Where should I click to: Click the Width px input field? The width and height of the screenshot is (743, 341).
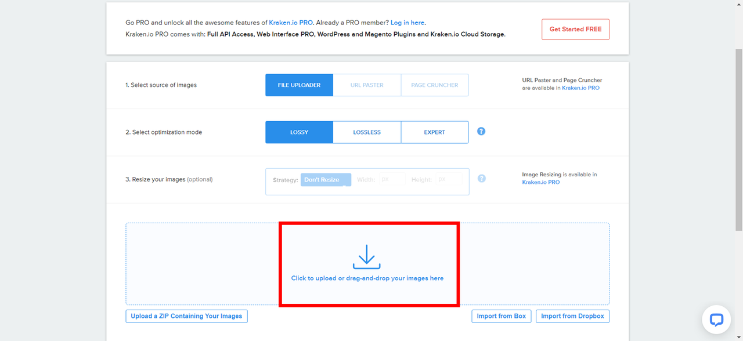(x=392, y=180)
